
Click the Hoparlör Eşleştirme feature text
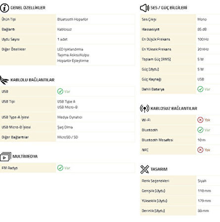[73, 61]
